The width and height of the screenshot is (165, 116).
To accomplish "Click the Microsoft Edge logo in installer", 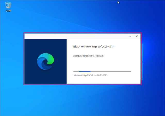I will (45, 61).
